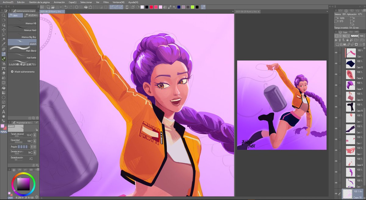
Task: Select the Fill bucket tool
Action: click(4, 88)
